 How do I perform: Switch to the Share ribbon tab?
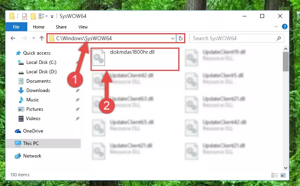tap(61, 27)
